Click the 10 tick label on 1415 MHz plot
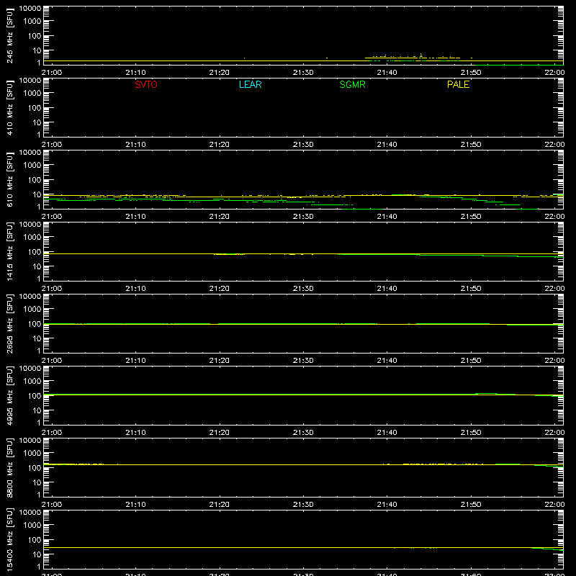The width and height of the screenshot is (576, 576). click(x=37, y=266)
